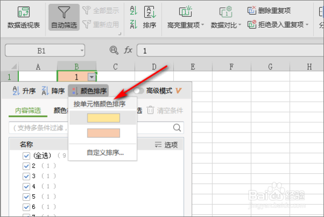Uncheck the checkbox for value 5
Image resolution: width=324 pixels, height=217 pixels.
click(26, 196)
